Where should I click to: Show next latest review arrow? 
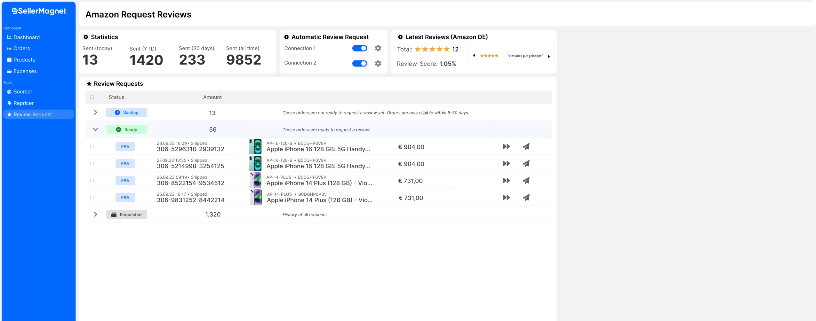point(549,56)
